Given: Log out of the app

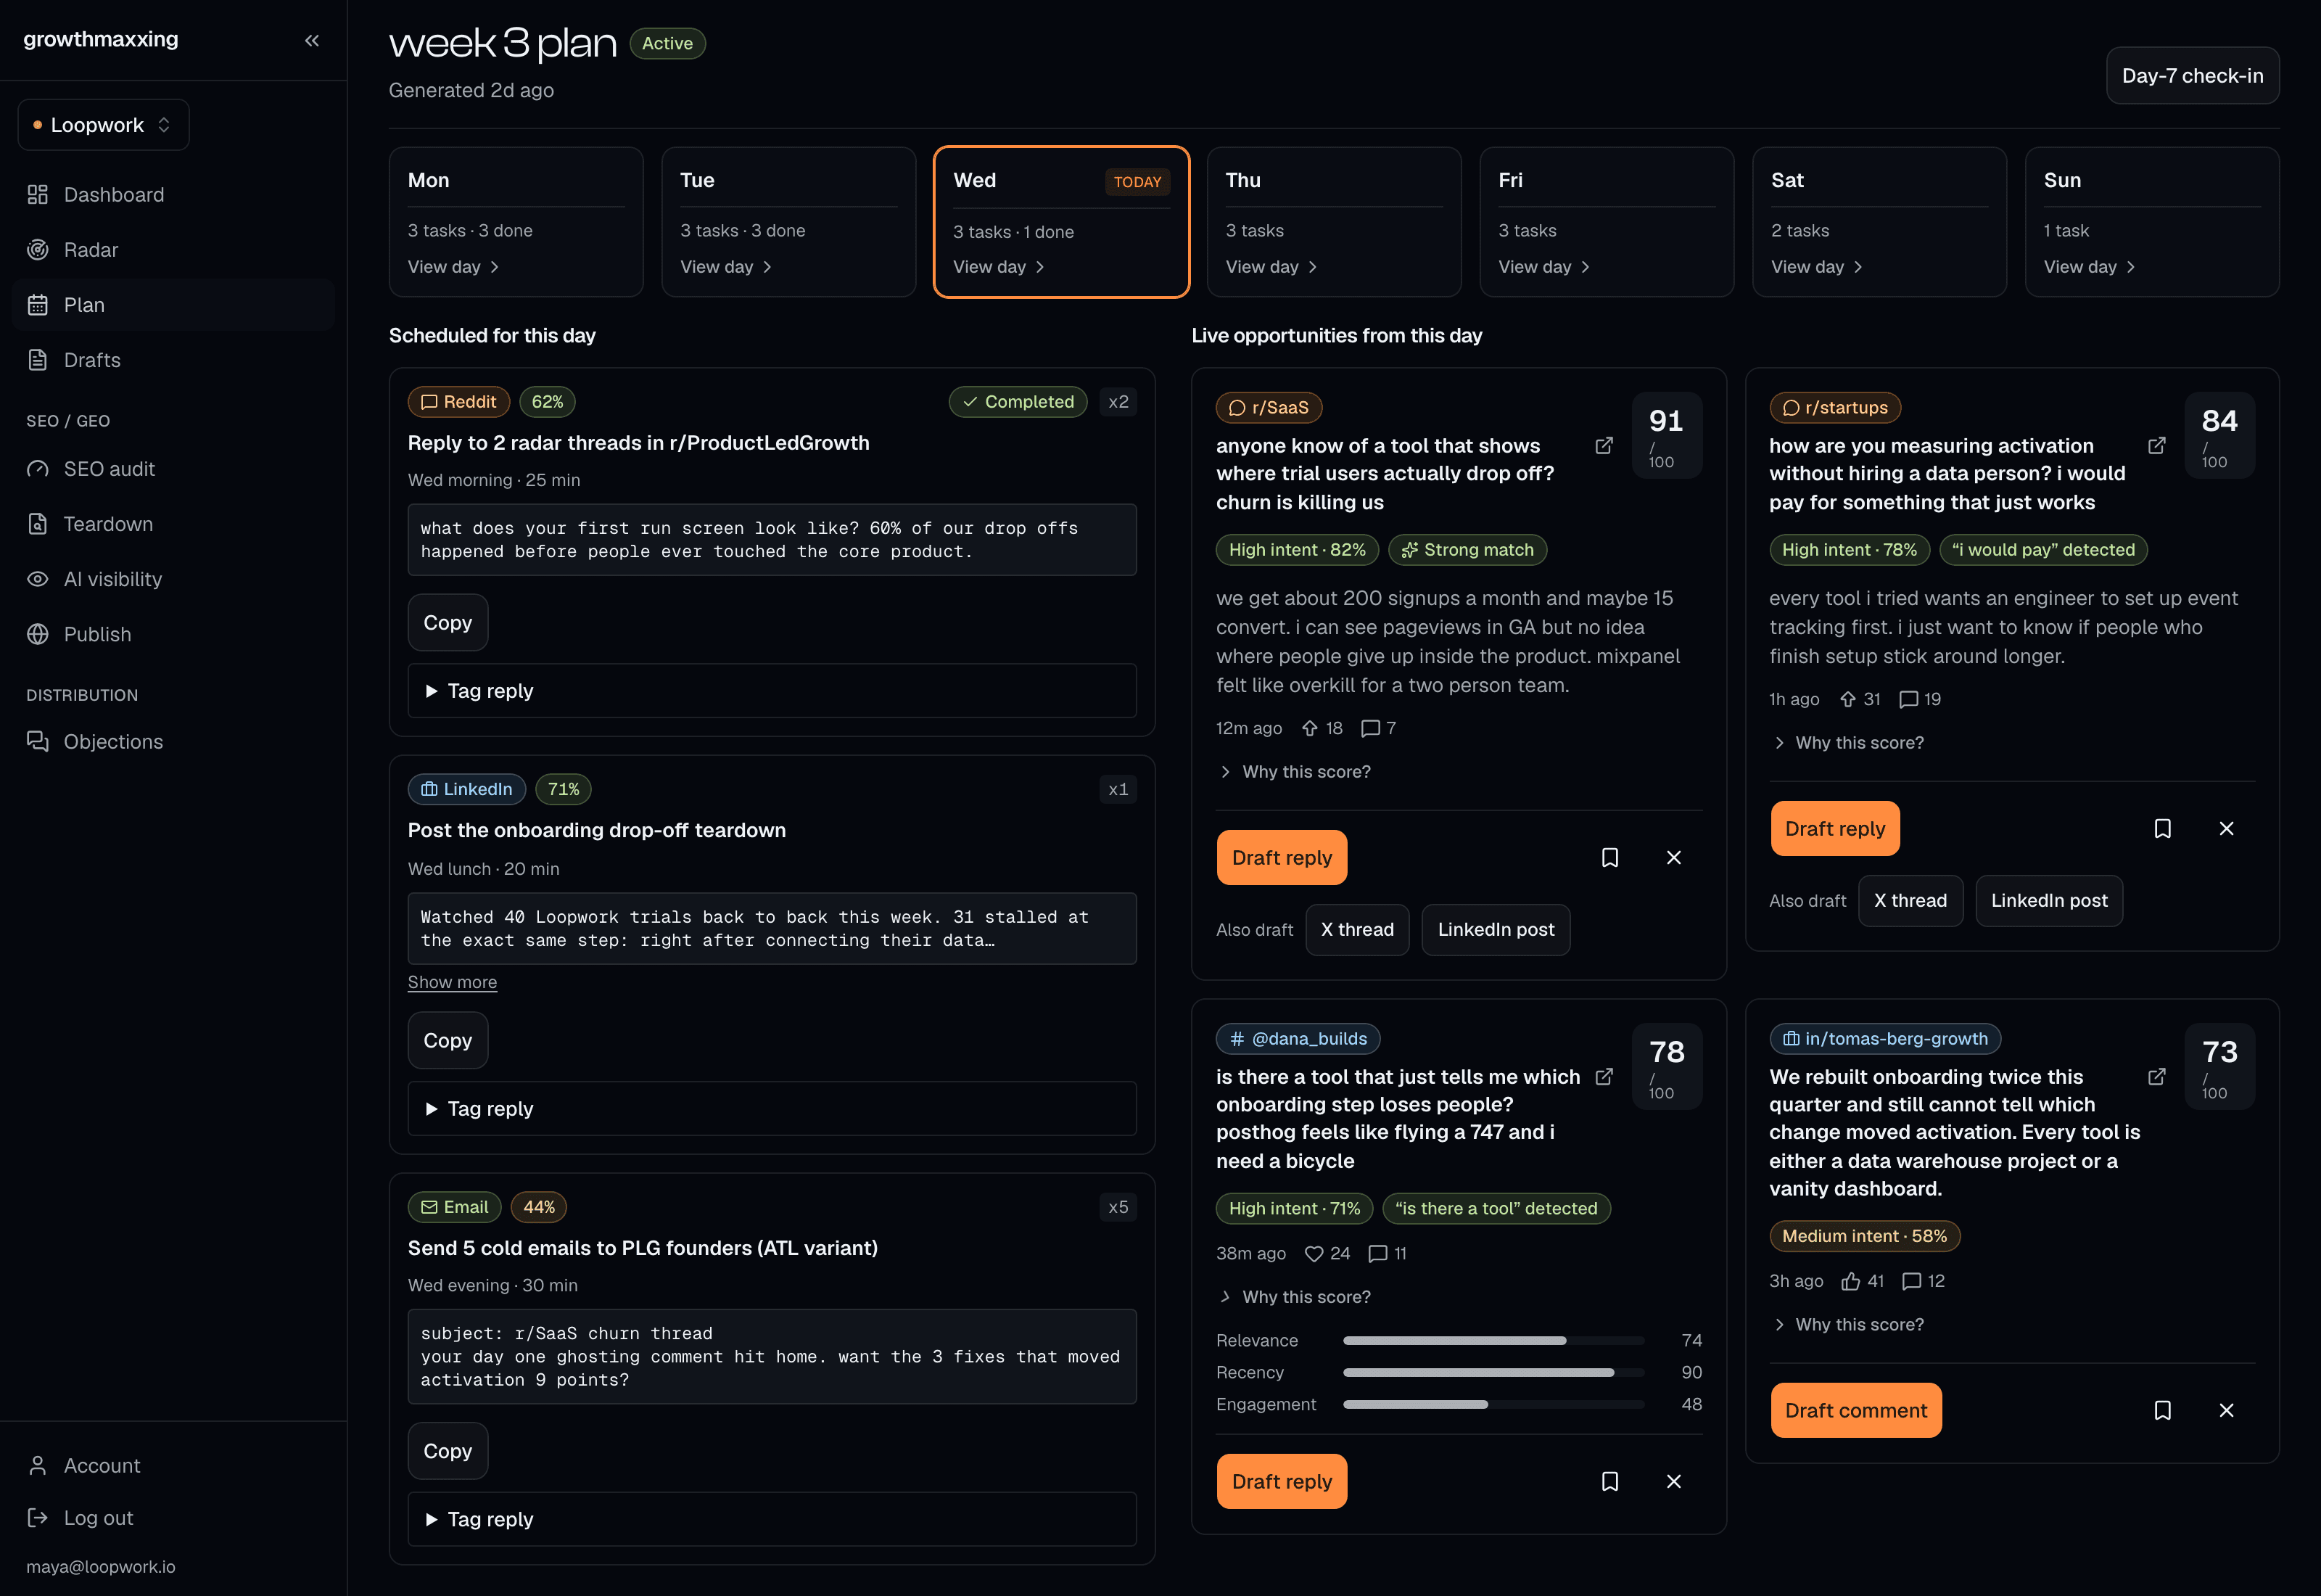Looking at the screenshot, I should [x=173, y=1517].
